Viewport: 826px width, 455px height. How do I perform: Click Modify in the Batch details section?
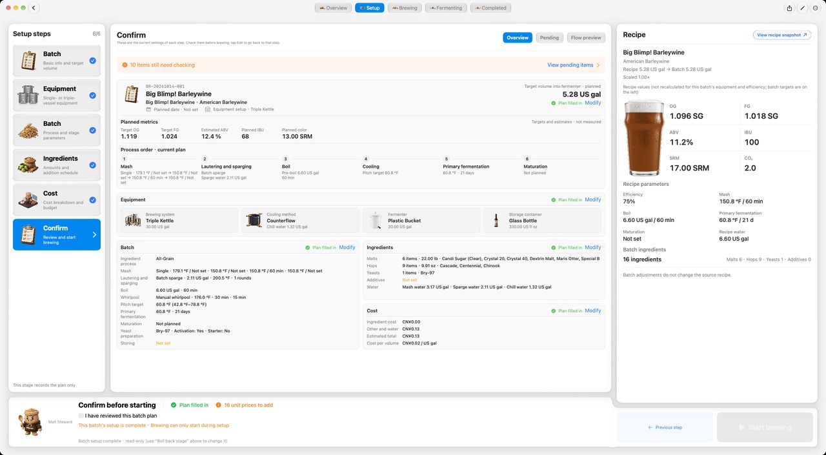[347, 248]
